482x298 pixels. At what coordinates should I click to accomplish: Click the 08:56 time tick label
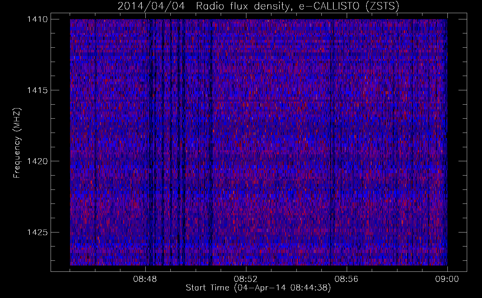[346, 279]
